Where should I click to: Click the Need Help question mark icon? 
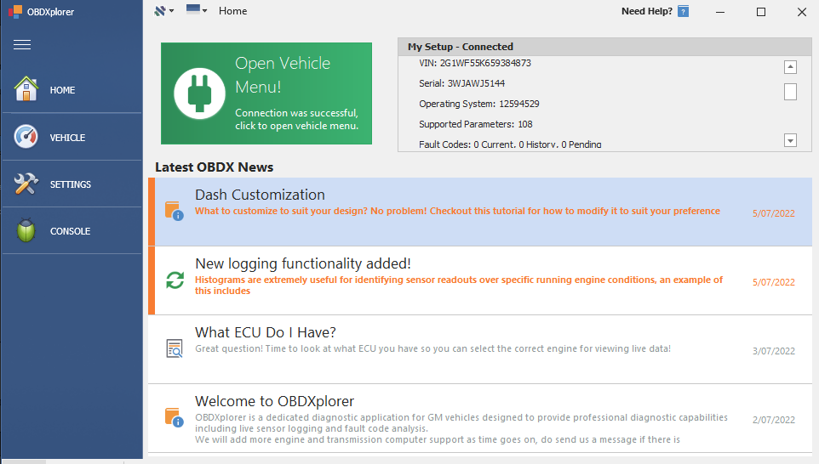pyautogui.click(x=683, y=11)
